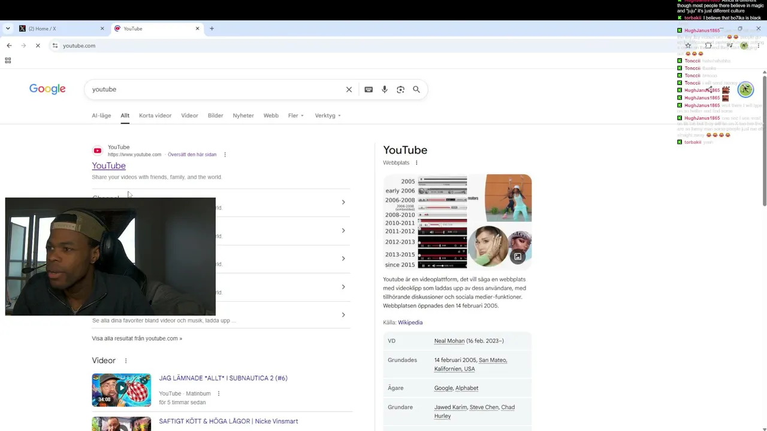Open the dancer image with orange background
Image resolution: width=767 pixels, height=431 pixels.
pos(508,198)
